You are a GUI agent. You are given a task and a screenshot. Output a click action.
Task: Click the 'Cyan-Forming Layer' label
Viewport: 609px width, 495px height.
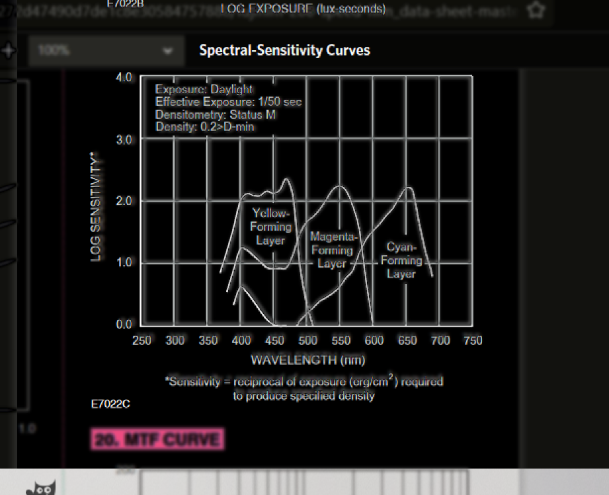coord(401,260)
